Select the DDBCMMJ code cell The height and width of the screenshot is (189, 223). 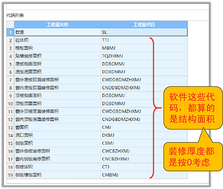pyautogui.click(x=144, y=64)
